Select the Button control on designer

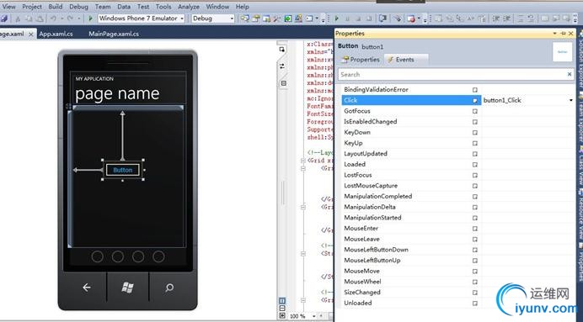[123, 170]
